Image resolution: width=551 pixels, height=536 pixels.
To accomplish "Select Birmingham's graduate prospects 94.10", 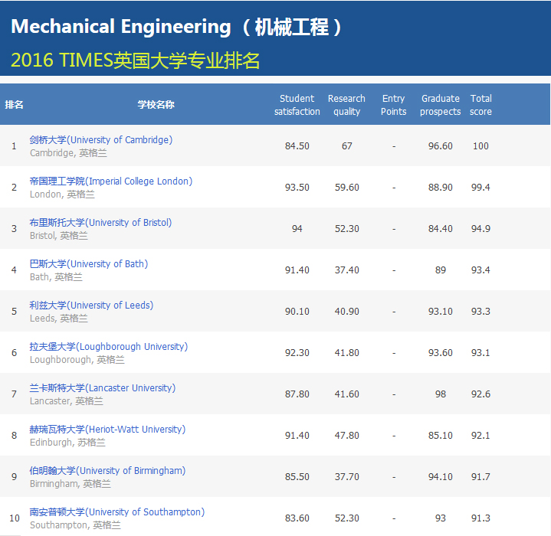I will [x=441, y=477].
